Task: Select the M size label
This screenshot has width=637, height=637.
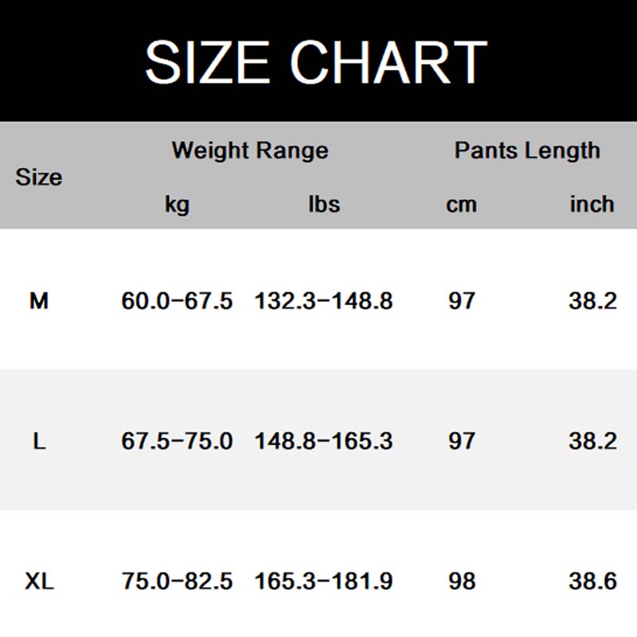Action: coord(38,301)
